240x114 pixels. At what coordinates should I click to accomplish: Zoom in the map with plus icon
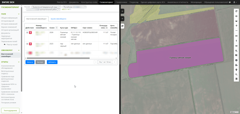236,26
